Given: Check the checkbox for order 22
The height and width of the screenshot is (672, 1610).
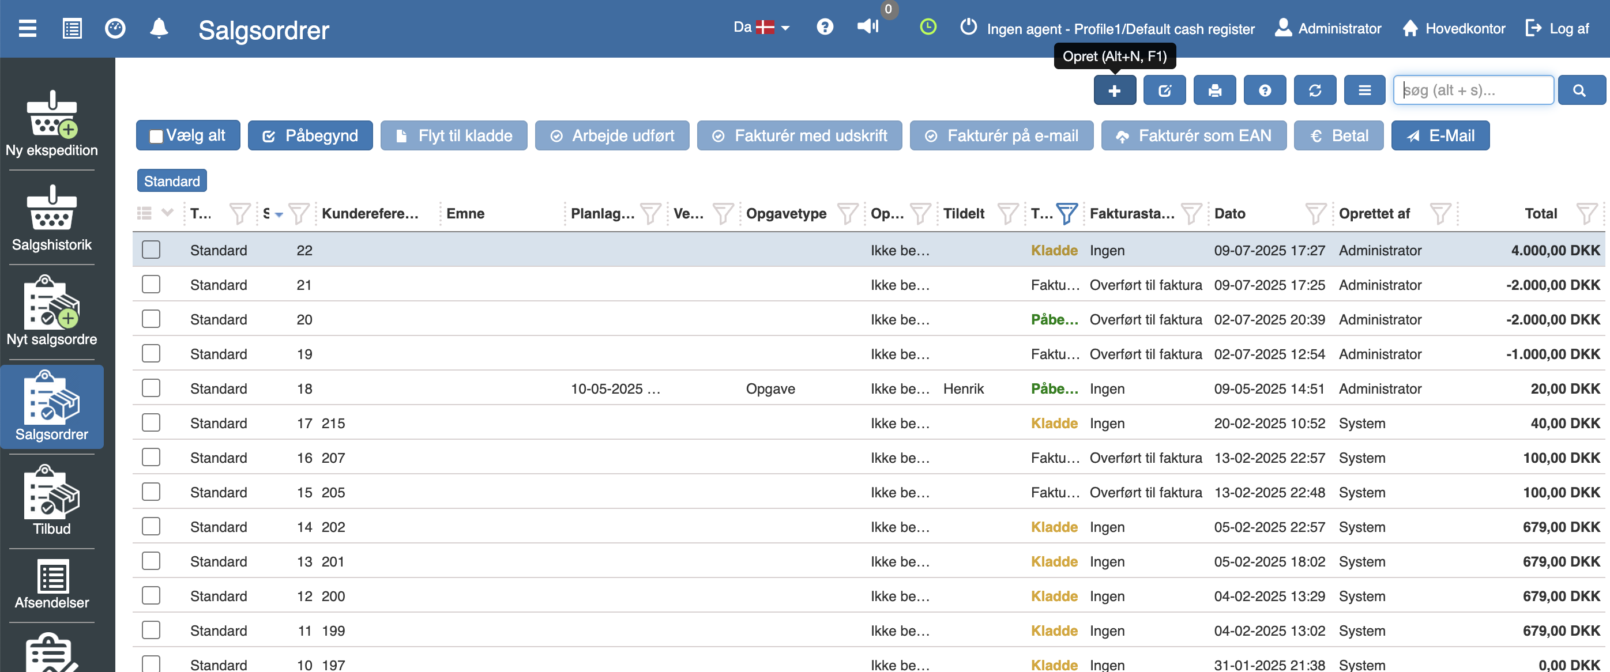Looking at the screenshot, I should [x=151, y=250].
